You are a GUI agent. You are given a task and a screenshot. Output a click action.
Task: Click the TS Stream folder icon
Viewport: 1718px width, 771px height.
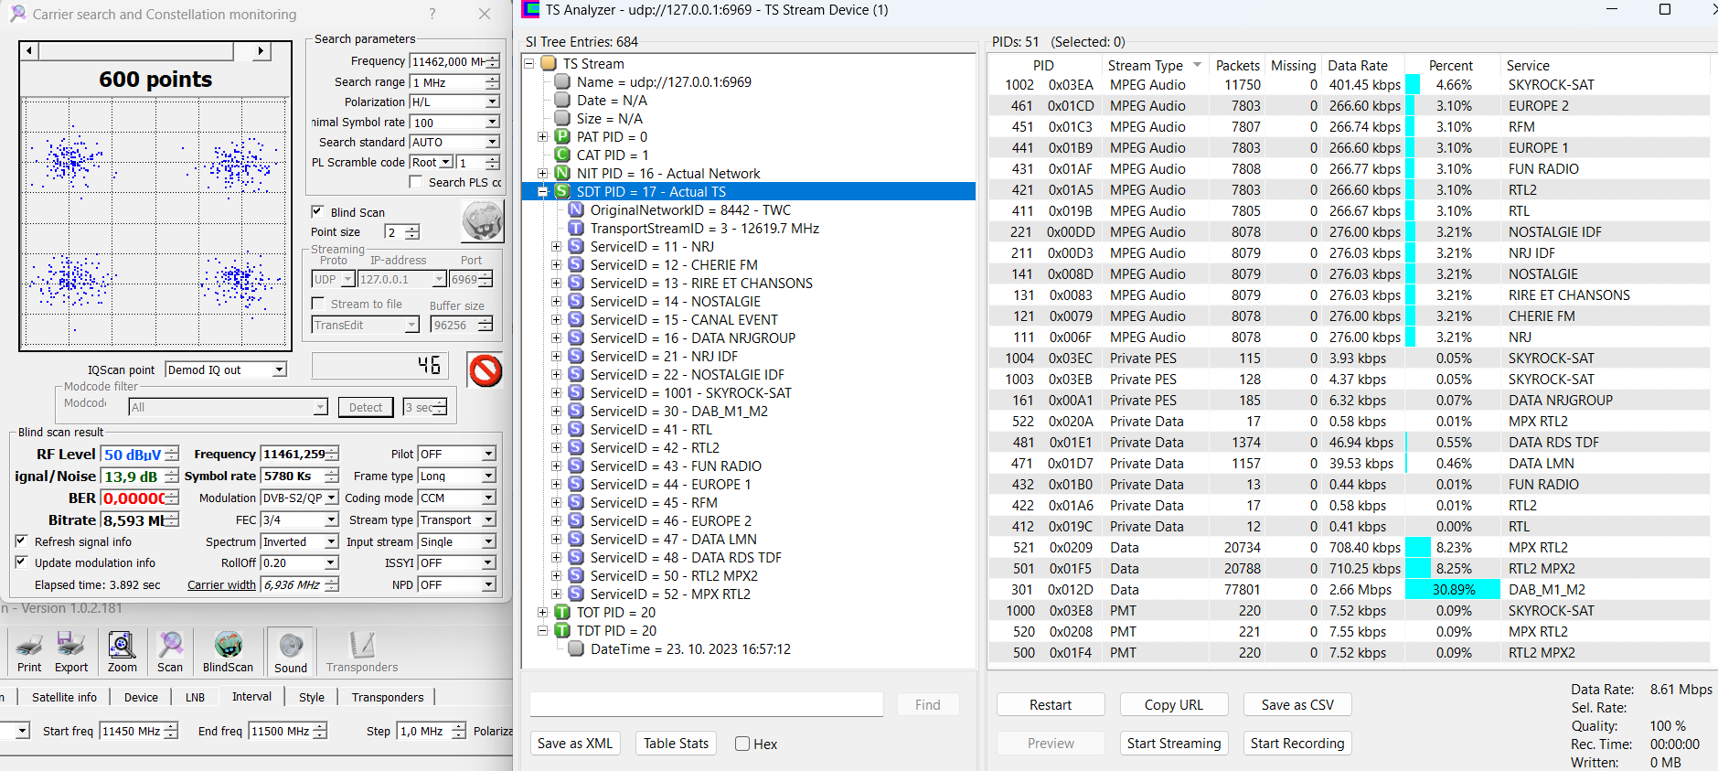coord(549,64)
